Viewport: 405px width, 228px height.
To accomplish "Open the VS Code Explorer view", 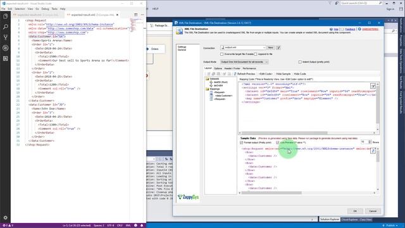I will pos(6,16).
